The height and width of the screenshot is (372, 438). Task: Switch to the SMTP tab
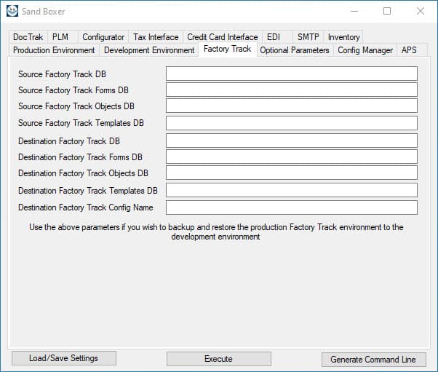tap(308, 37)
